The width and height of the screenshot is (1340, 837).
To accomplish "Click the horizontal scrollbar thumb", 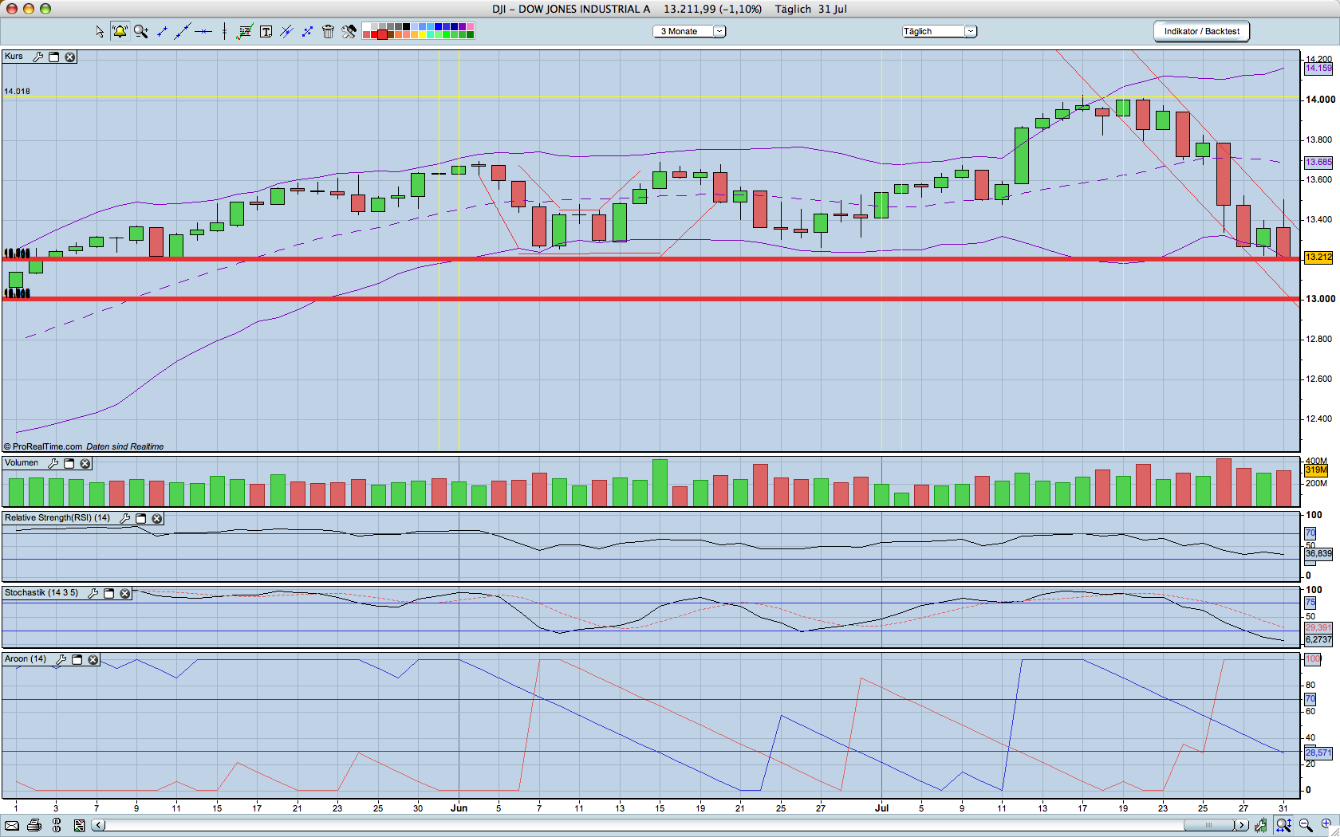I will click(x=1209, y=826).
